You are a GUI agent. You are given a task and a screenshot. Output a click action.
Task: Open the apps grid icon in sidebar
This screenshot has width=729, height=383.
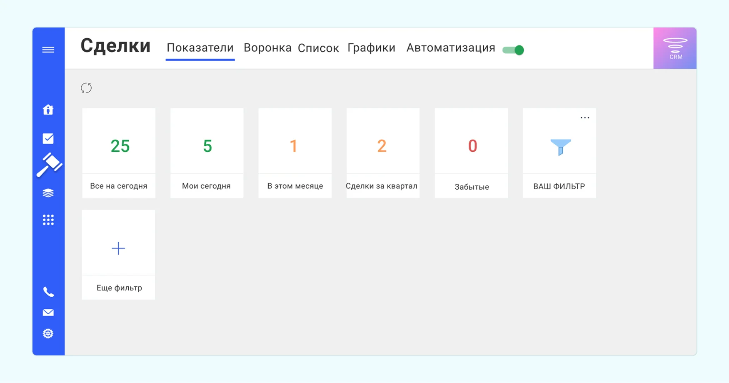[48, 220]
